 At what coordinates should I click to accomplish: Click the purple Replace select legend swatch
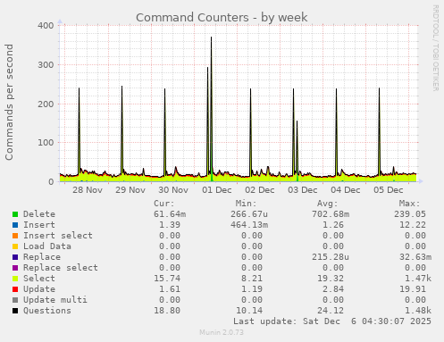coord(15,268)
